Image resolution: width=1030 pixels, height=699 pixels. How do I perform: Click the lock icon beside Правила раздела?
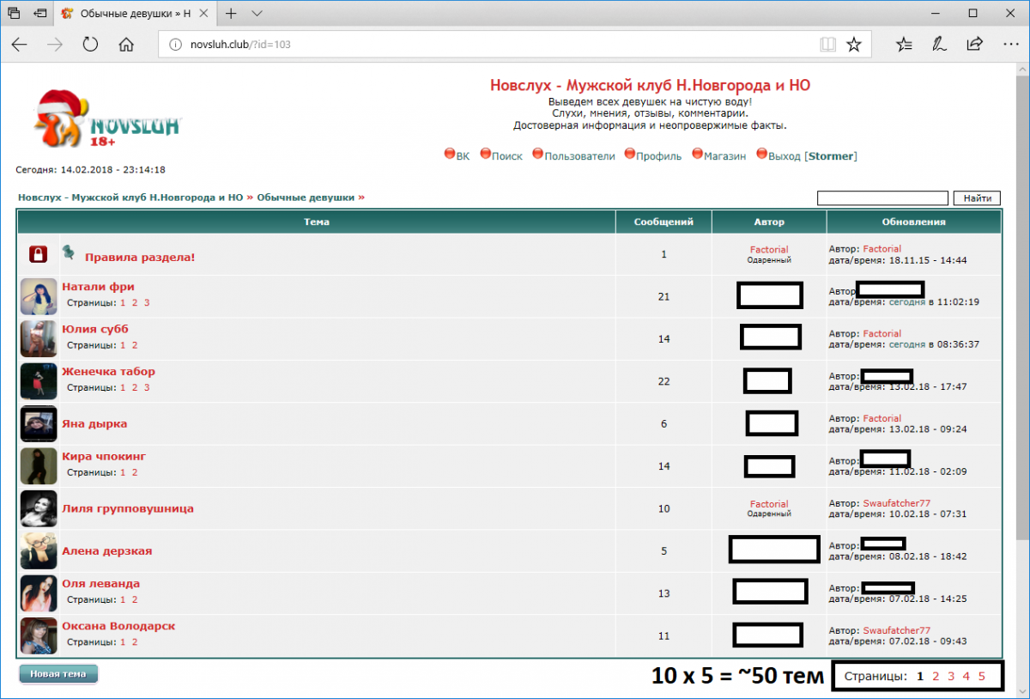coord(38,254)
